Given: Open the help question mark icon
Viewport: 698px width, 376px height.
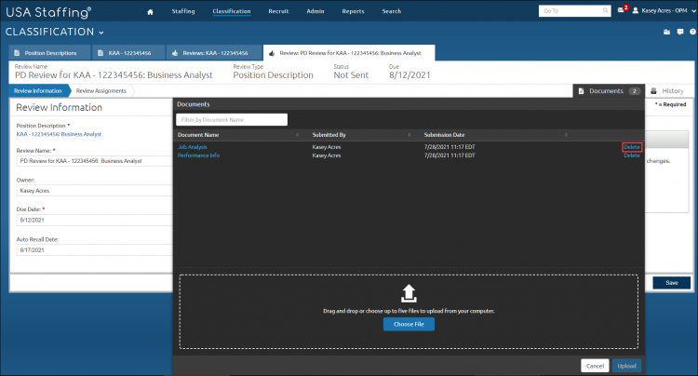Looking at the screenshot, I should point(692,32).
